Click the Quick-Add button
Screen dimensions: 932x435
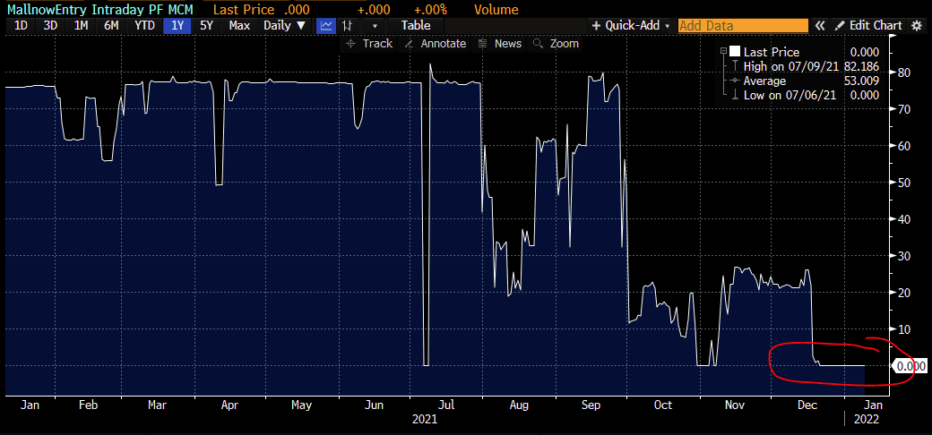[x=626, y=26]
